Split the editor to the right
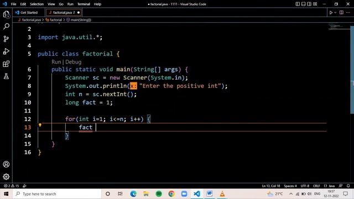Viewport: 354px width, 199px height. tap(341, 12)
